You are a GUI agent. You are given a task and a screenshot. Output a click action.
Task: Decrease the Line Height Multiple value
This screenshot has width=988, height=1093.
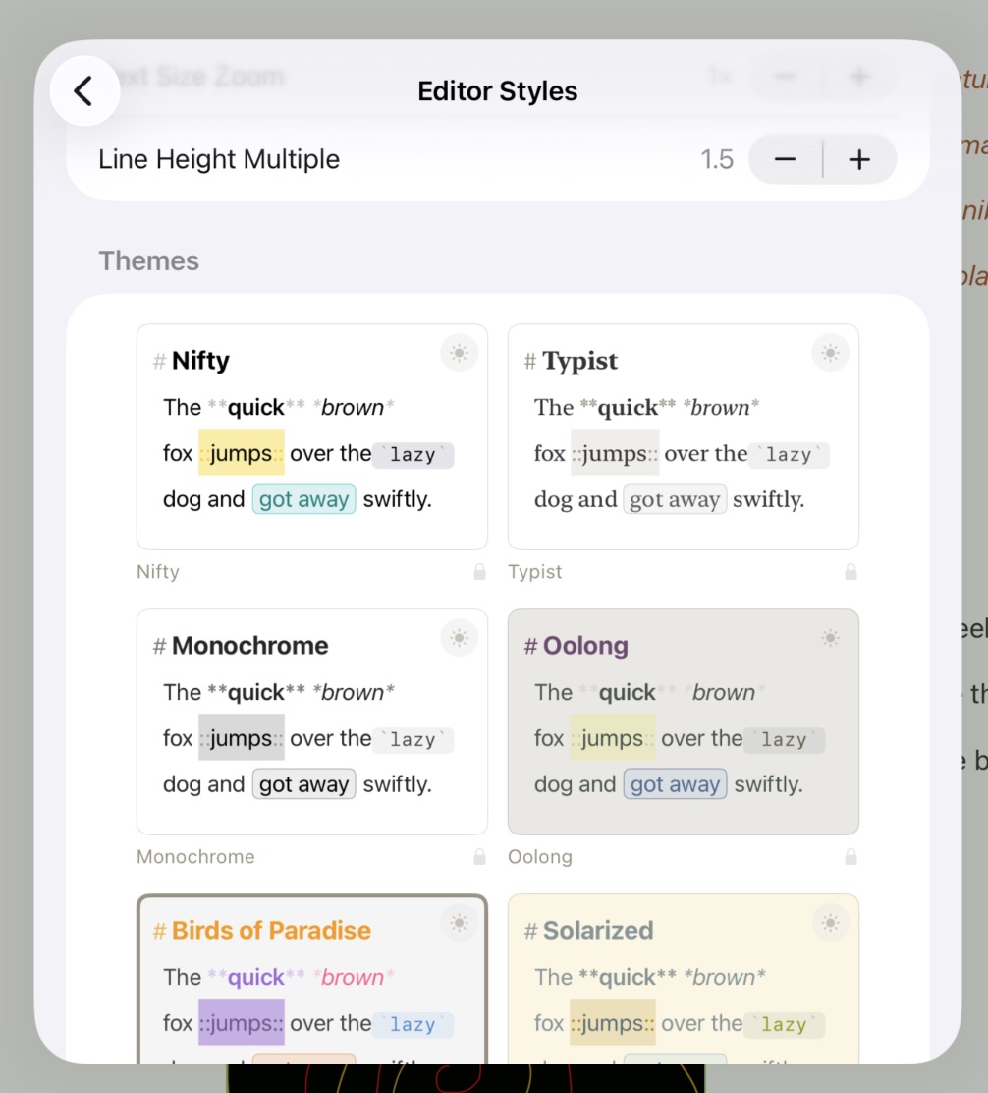click(x=784, y=158)
